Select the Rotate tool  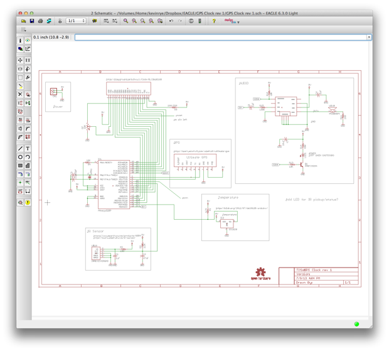[28, 69]
